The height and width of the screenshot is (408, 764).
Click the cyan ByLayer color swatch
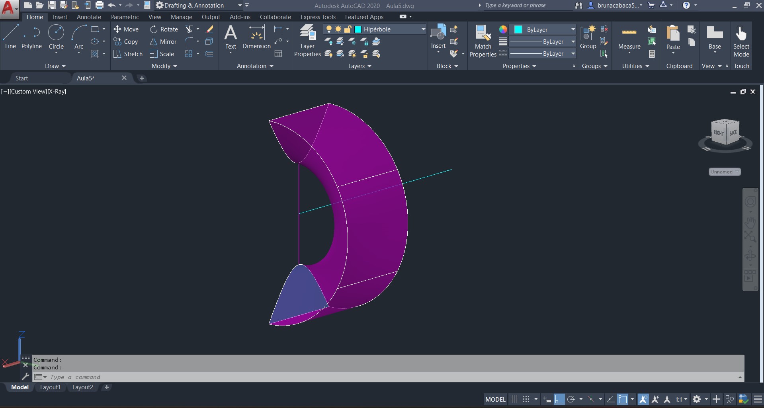tap(518, 29)
